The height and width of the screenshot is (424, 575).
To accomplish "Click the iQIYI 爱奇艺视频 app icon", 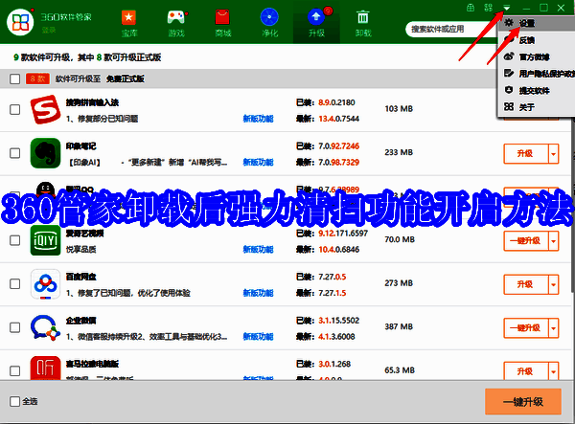I will point(45,240).
